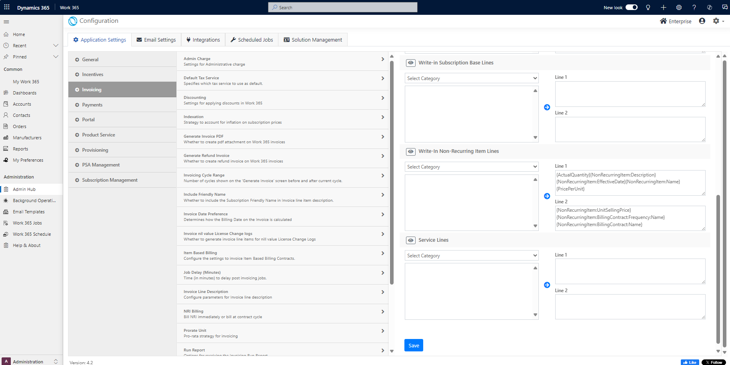Viewport: 730px width, 365px height.
Task: Click Line 2 textarea under Service Lines
Action: click(630, 307)
